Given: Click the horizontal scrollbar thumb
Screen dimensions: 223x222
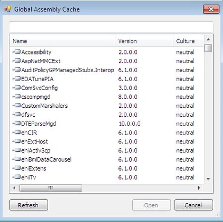Looking at the screenshot, I should [51, 188].
